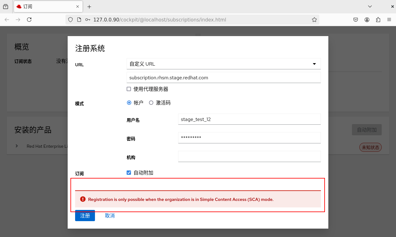Uncheck the 自动附加 checkbox

pyautogui.click(x=129, y=173)
